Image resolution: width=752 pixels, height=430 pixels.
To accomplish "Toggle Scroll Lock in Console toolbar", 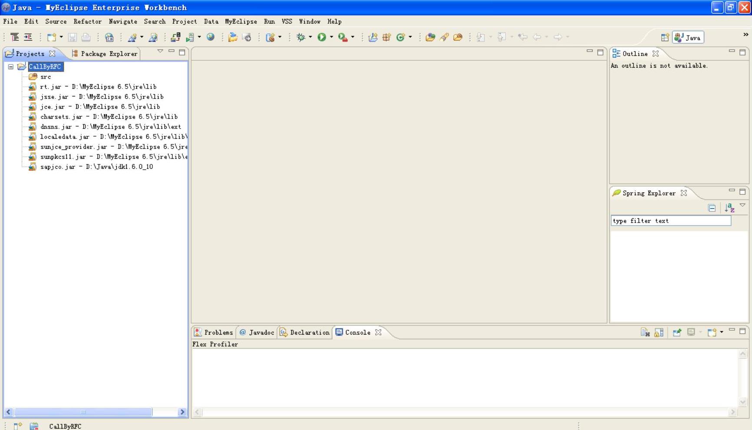I will [659, 332].
